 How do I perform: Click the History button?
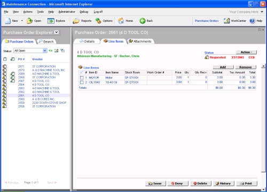tap(224, 183)
